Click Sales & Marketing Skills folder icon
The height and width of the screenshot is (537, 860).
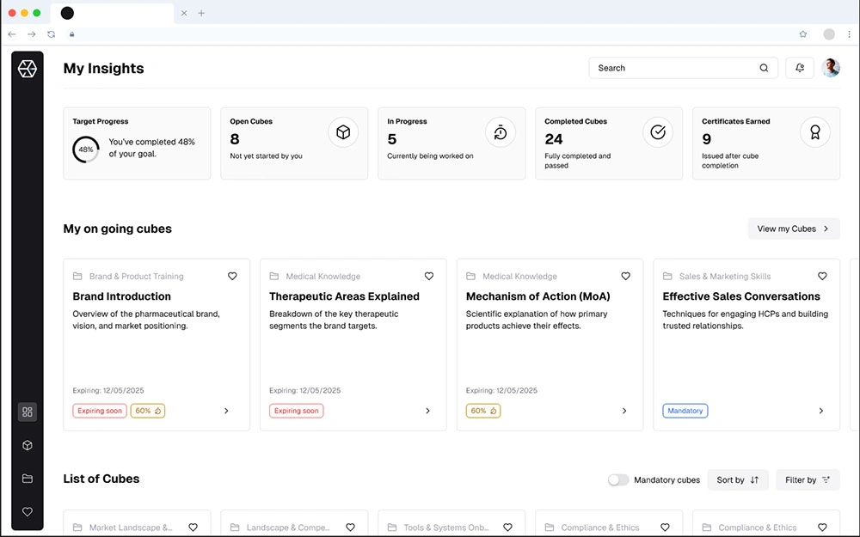coord(667,276)
